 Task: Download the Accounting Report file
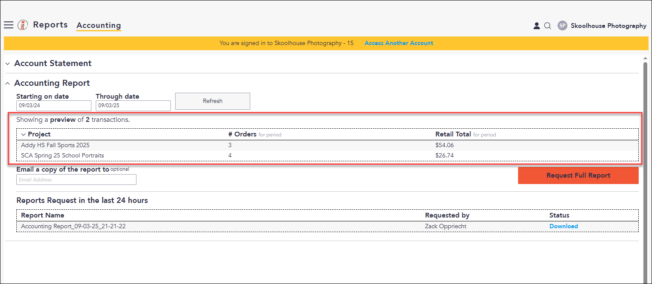(564, 227)
